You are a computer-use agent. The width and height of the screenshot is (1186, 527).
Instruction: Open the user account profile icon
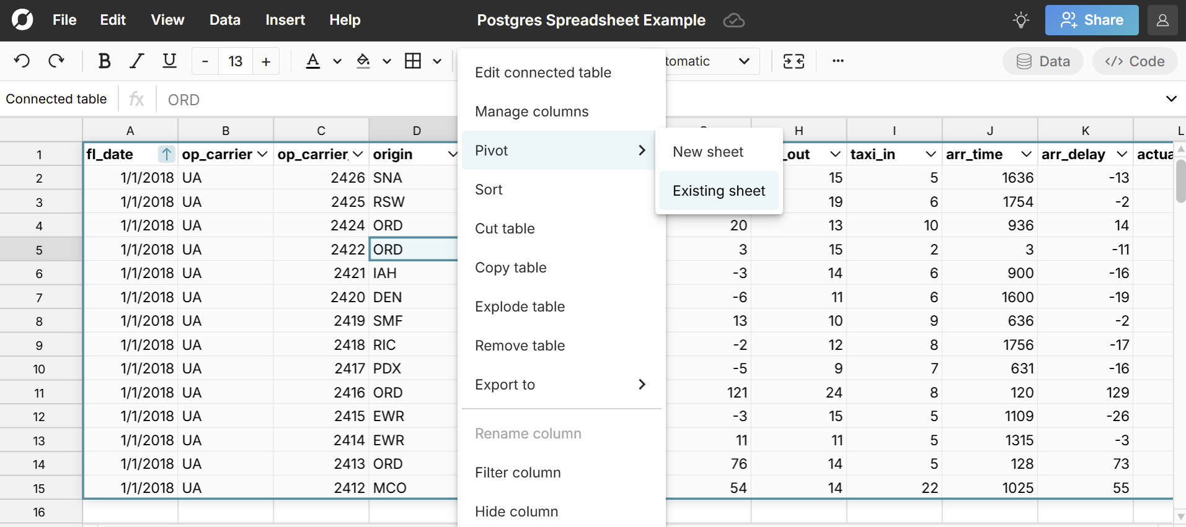(1162, 20)
